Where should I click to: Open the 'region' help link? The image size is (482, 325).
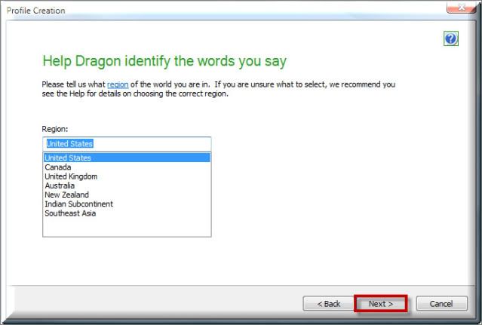(118, 84)
